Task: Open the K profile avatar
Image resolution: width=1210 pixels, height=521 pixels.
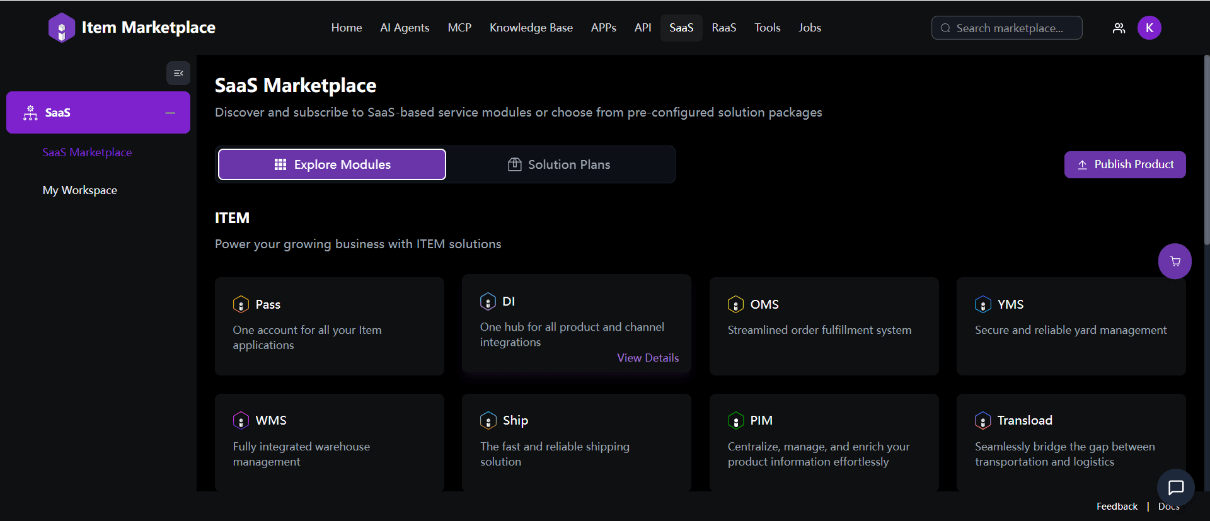Action: (x=1149, y=28)
